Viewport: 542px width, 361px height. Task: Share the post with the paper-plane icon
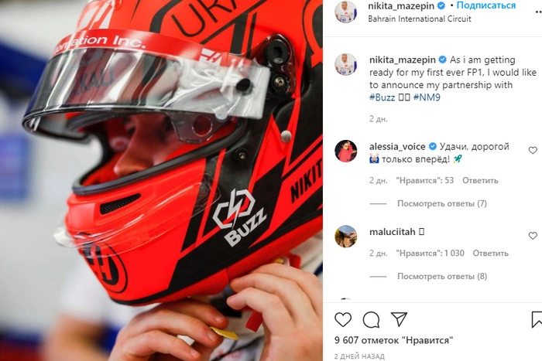coord(400,319)
